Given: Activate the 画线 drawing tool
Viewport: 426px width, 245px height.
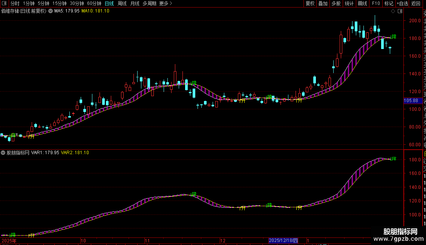Looking at the screenshot, I should point(362,3).
